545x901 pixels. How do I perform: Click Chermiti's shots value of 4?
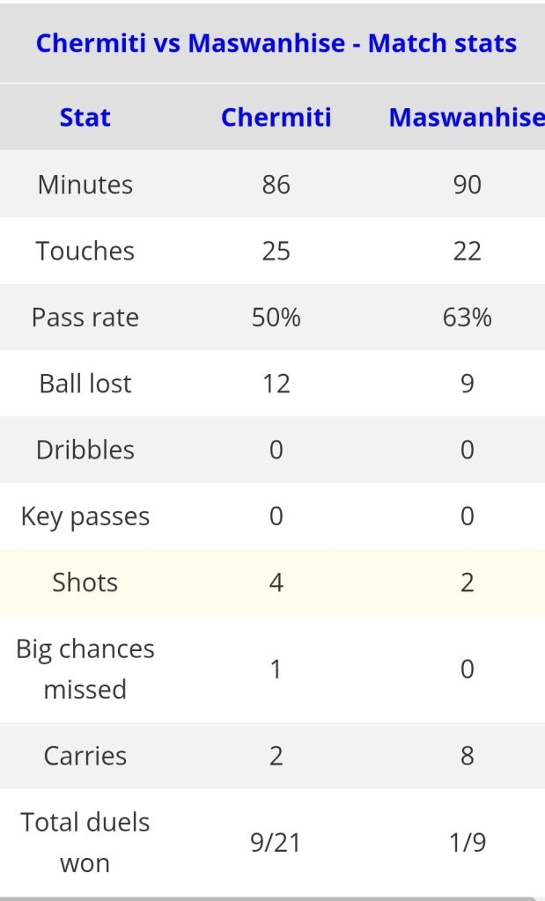click(x=276, y=582)
